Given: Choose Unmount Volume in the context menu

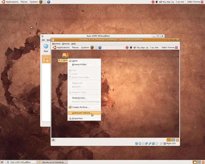Looking at the screenshot, I should point(84,113).
